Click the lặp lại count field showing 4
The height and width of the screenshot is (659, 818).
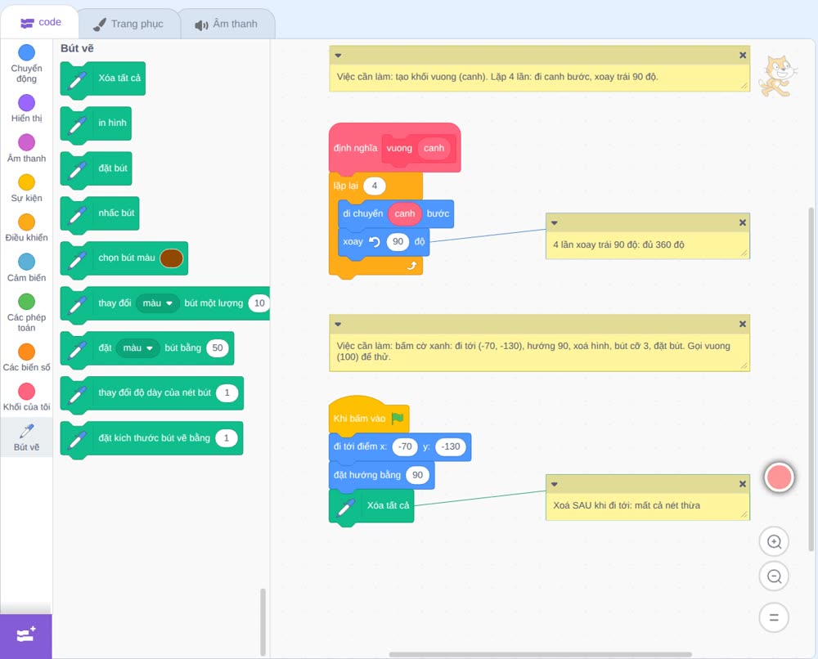coord(374,186)
